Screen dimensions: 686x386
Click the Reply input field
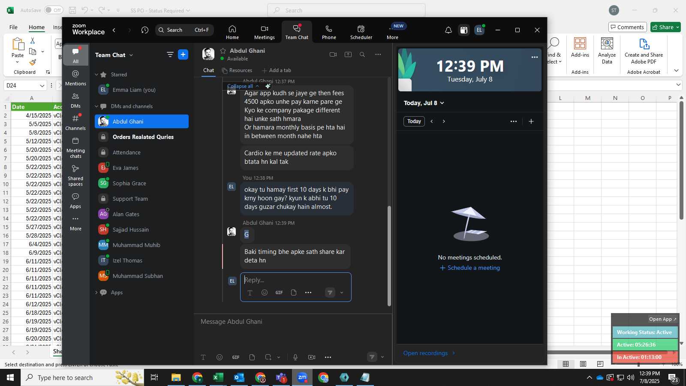296,280
